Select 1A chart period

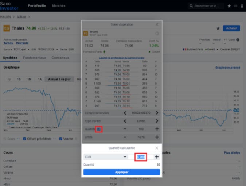(x=40, y=79)
